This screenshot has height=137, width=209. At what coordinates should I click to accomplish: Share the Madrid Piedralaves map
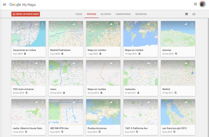(x=73, y=24)
